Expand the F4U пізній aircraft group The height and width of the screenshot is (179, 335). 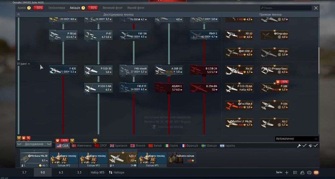pyautogui.click(x=134, y=70)
